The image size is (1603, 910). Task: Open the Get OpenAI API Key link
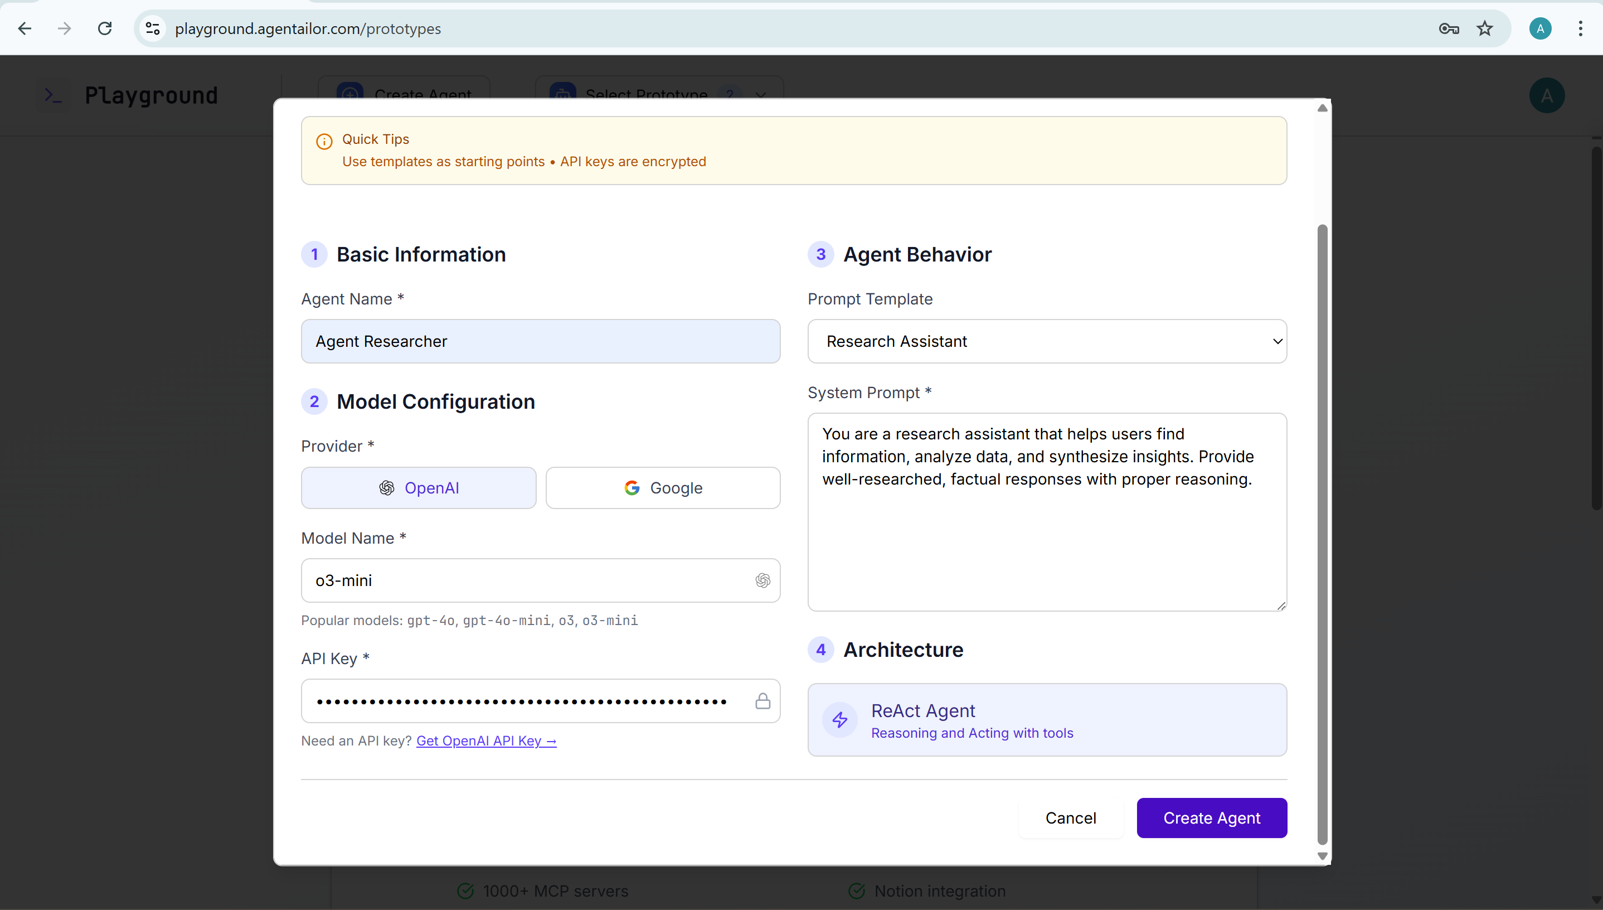point(486,741)
